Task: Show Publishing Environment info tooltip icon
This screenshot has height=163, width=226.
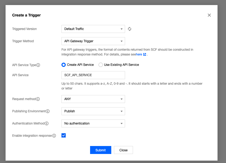Action: (48, 111)
